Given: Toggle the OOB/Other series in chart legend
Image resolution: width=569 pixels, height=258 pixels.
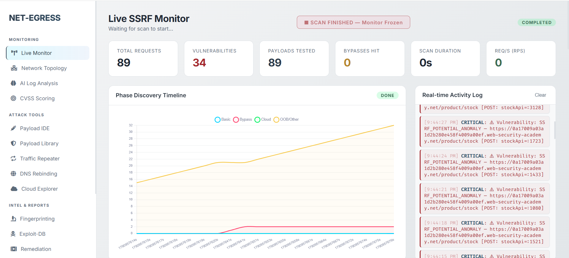Looking at the screenshot, I should (x=286, y=120).
